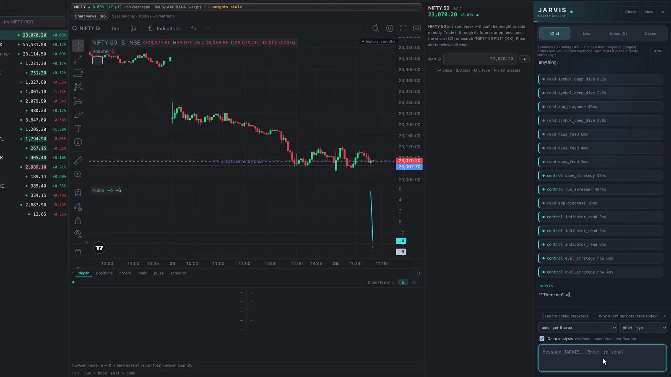Open the quick search lightning icon

tap(376, 28)
